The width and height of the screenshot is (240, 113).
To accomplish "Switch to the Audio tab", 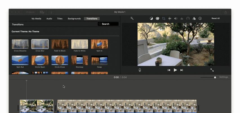I will pyautogui.click(x=49, y=19).
